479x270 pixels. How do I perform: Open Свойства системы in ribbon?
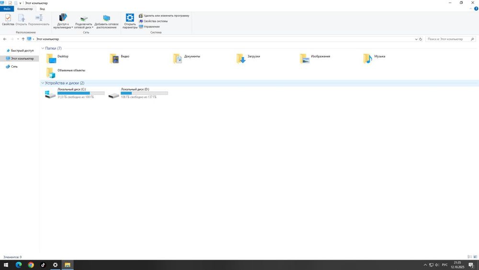click(153, 21)
